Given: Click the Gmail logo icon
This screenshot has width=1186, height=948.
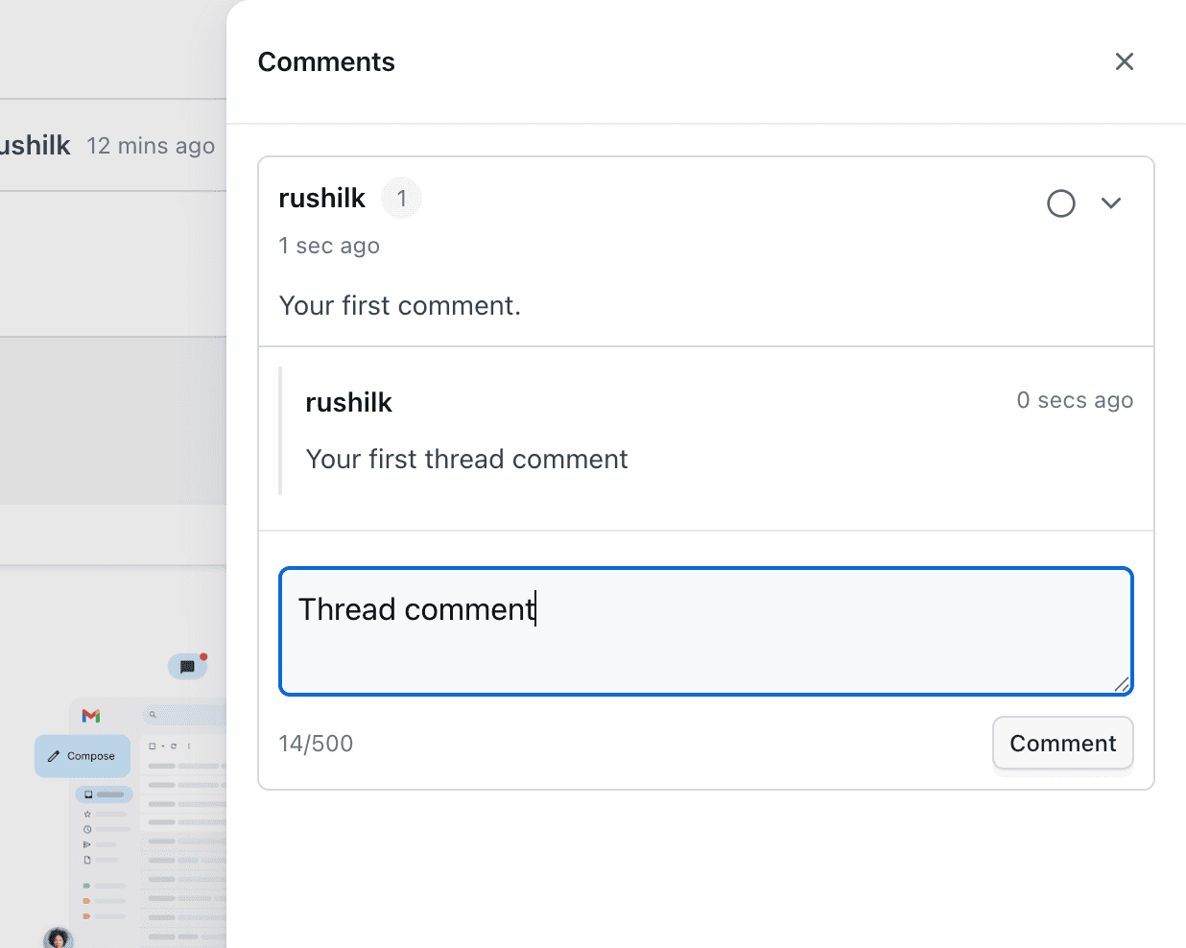Looking at the screenshot, I should click(91, 715).
